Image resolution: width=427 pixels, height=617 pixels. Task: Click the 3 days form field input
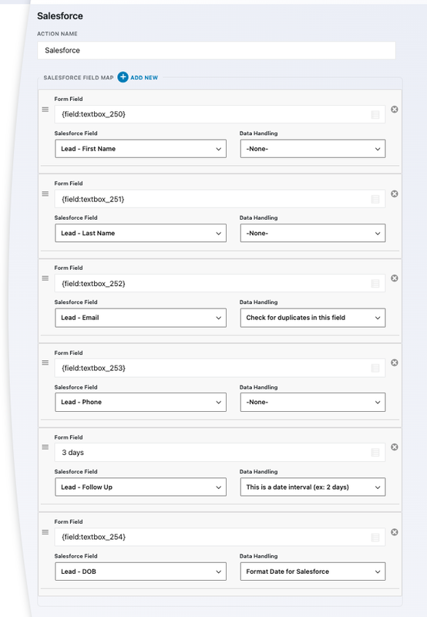point(220,453)
